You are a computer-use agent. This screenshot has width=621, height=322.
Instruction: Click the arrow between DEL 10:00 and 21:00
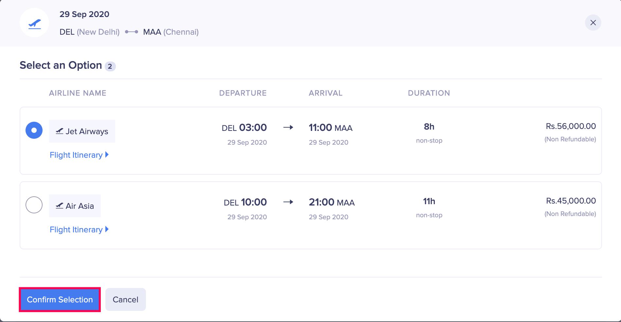(x=288, y=202)
